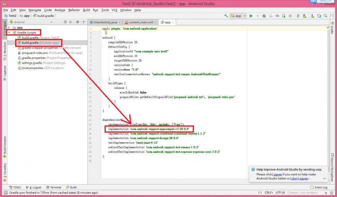The width and height of the screenshot is (337, 197).
Task: Click the grey Stop square icon
Action: pyautogui.click(x=290, y=16)
